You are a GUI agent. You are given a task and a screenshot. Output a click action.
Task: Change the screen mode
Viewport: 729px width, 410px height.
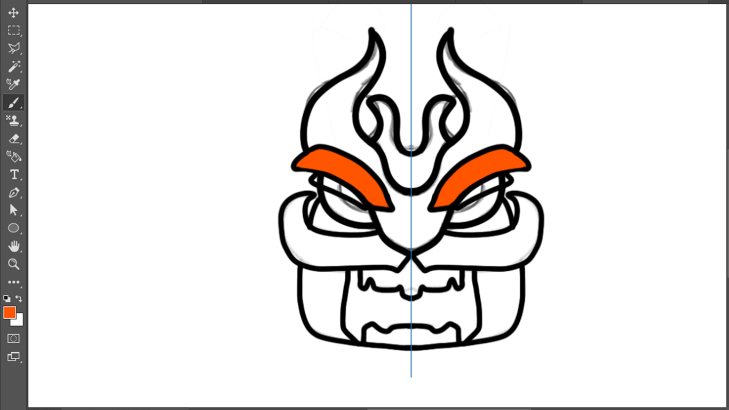(13, 357)
